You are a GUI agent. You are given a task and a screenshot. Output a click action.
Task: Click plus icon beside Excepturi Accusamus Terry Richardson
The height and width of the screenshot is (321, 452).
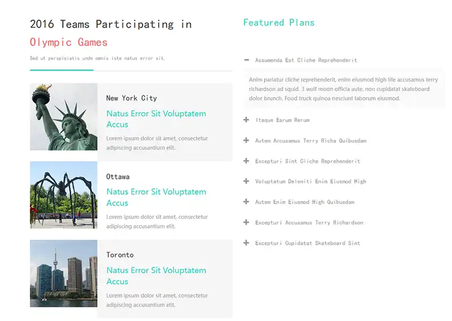tap(246, 223)
